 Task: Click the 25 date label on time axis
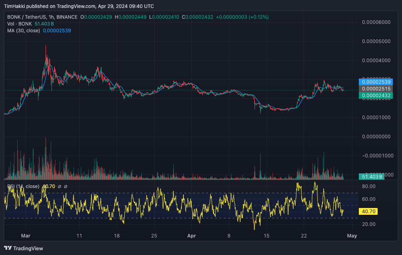point(154,236)
